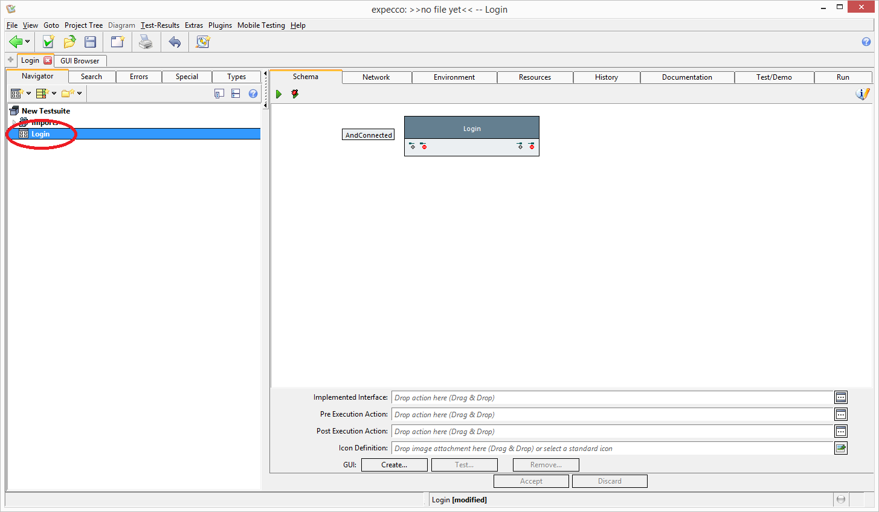Open a testsuite with the folder icon

pos(69,42)
